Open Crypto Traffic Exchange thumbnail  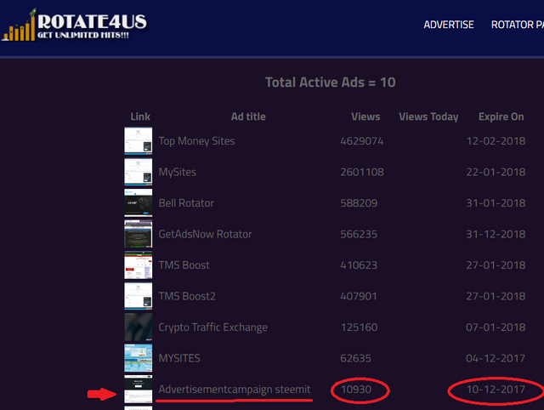(x=139, y=327)
